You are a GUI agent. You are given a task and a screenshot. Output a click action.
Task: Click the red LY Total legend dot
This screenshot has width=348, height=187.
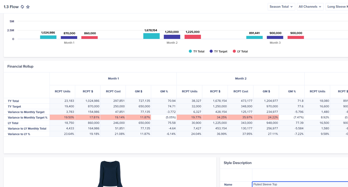pyautogui.click(x=235, y=51)
